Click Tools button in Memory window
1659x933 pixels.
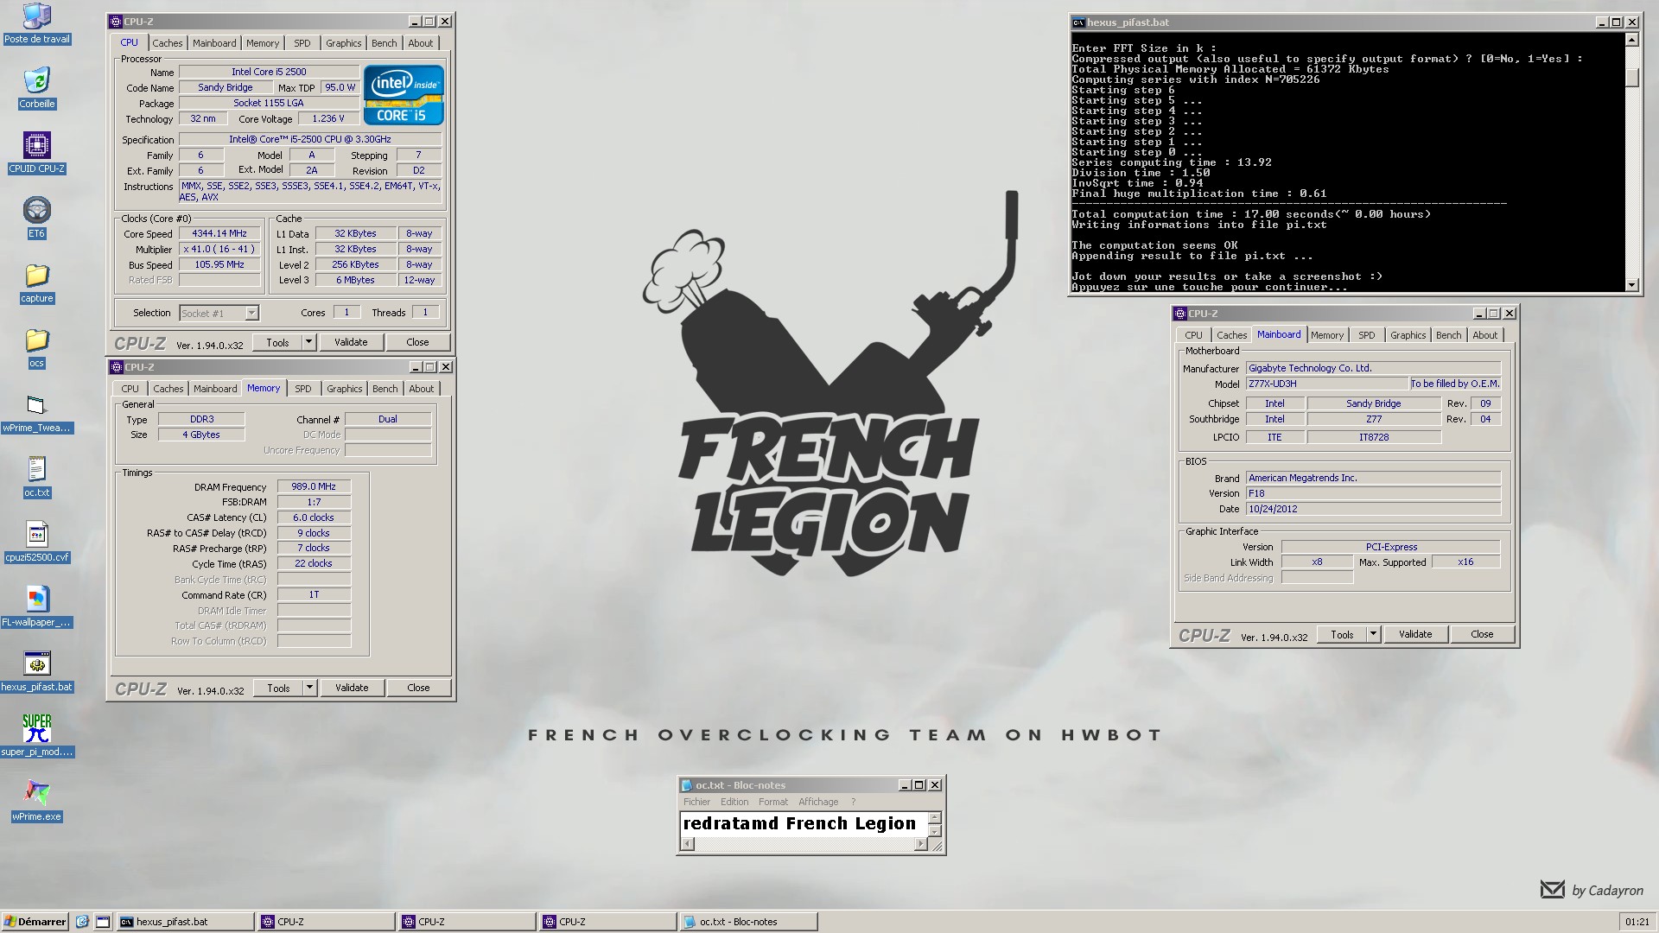point(278,688)
